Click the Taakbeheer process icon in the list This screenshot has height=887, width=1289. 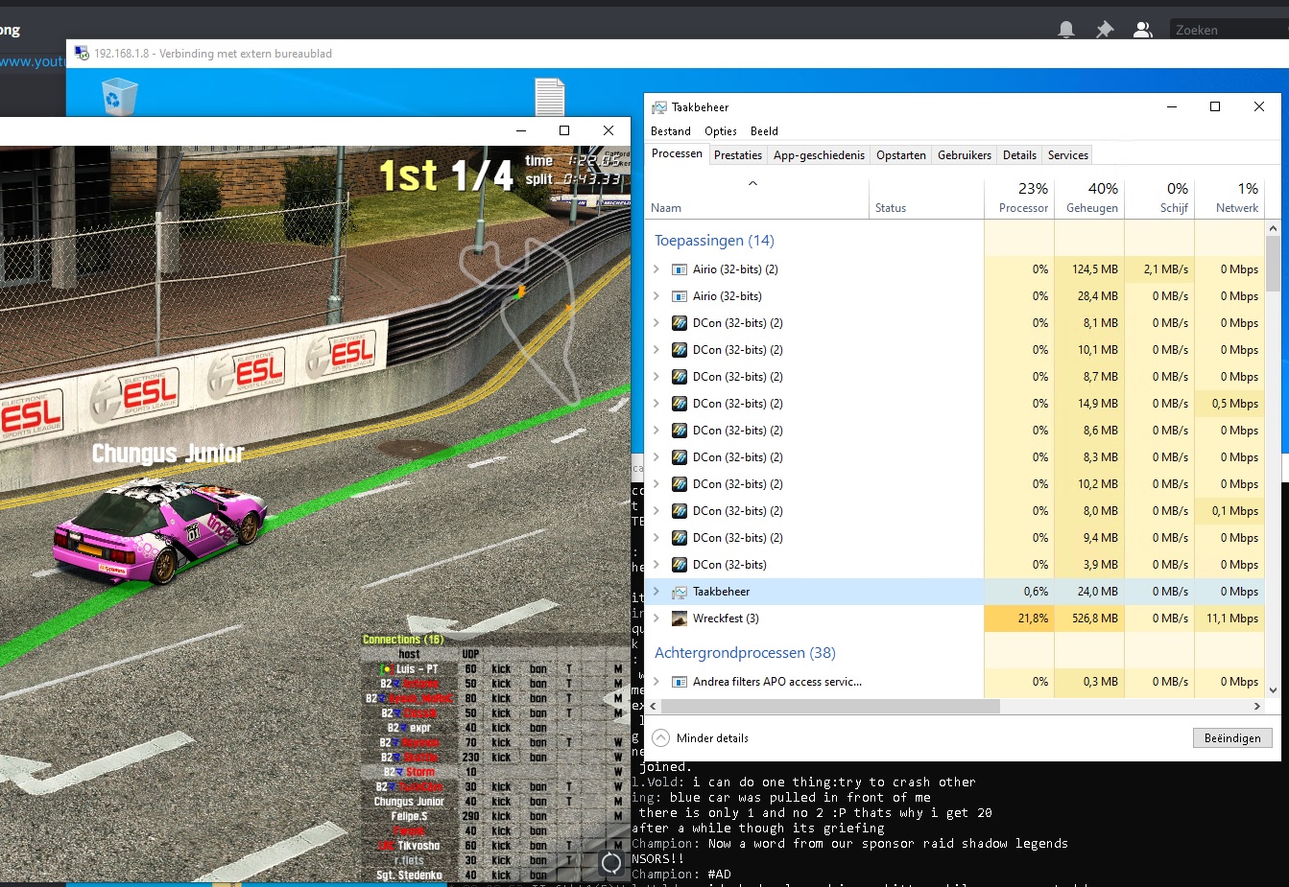click(x=680, y=592)
